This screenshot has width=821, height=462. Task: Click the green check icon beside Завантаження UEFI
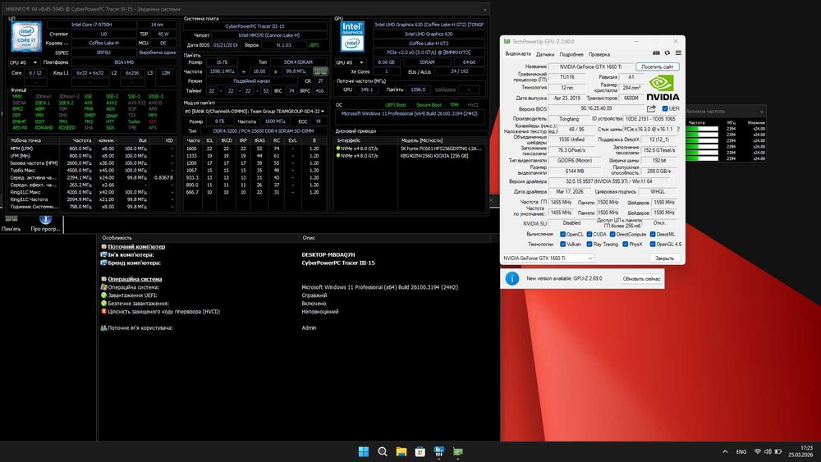[103, 295]
